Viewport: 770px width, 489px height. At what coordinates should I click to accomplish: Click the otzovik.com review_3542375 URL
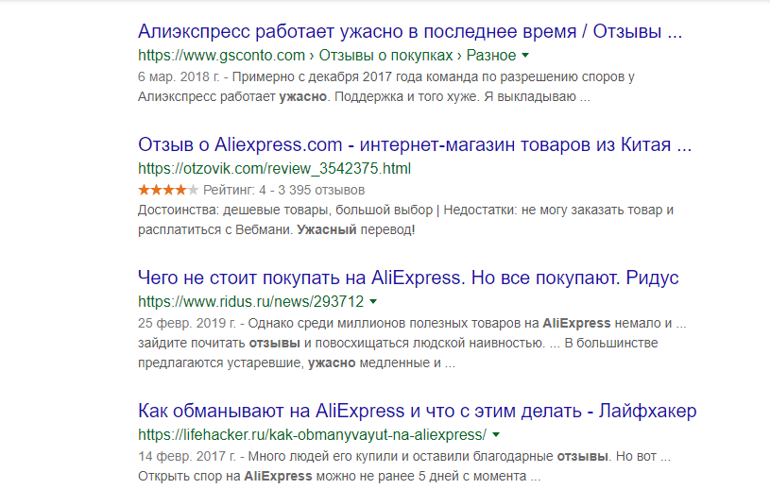275,169
